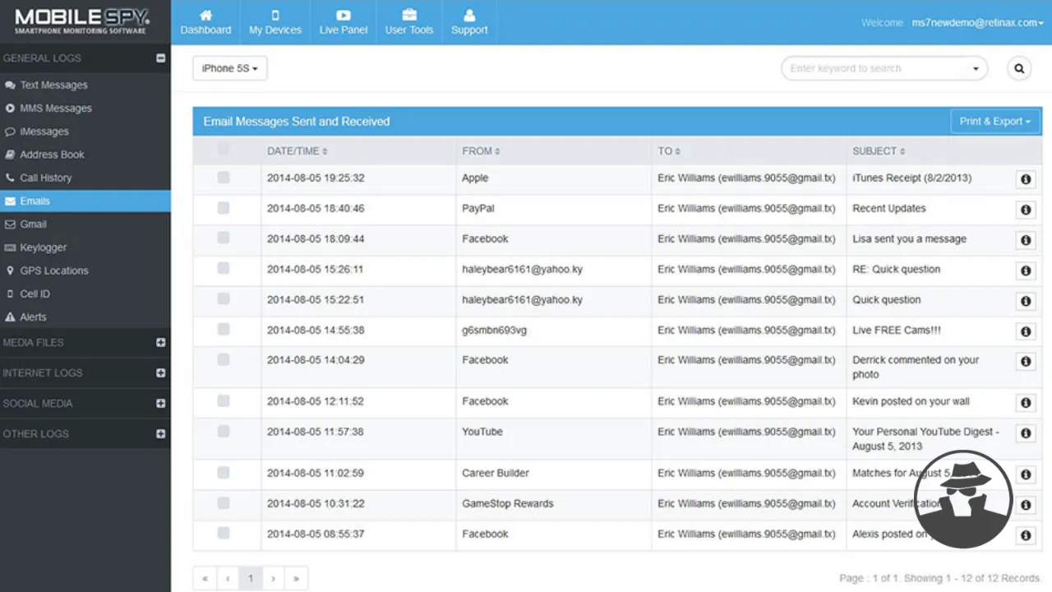Go to the first page of results
1052x592 pixels.
205,579
